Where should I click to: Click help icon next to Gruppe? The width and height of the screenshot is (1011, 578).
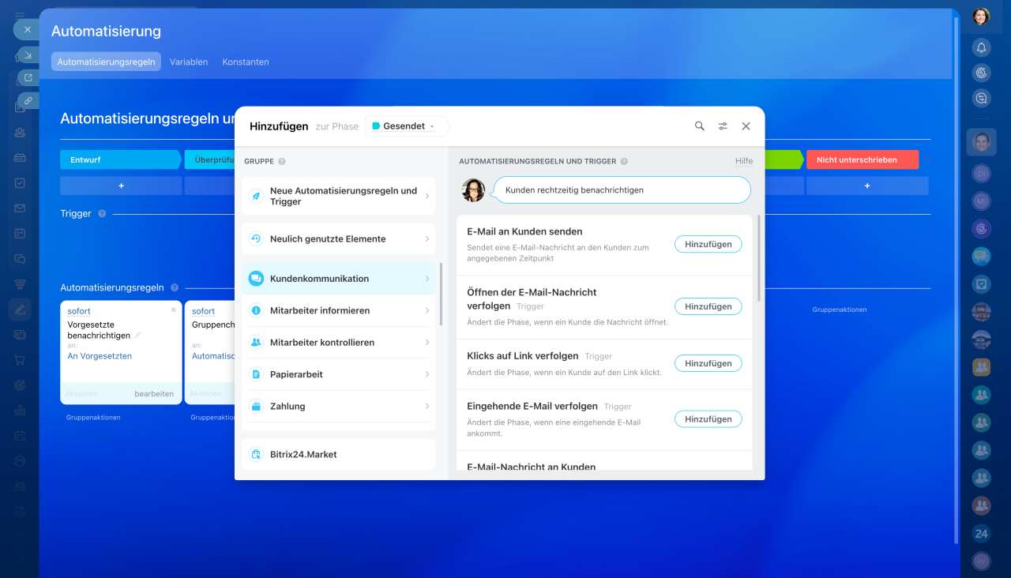(x=282, y=161)
